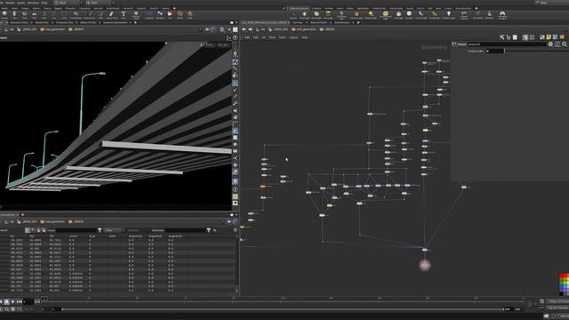Open the gear menu in the parameter pane
Screen dimensions: 569x320
pyautogui.click(x=550, y=44)
